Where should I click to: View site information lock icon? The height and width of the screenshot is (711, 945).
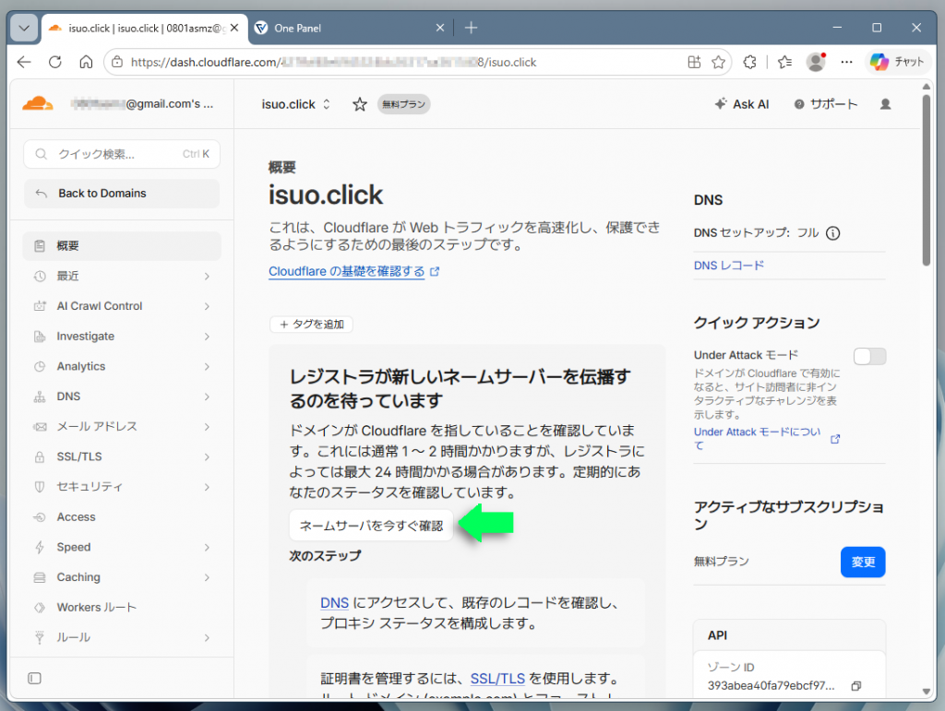(117, 62)
